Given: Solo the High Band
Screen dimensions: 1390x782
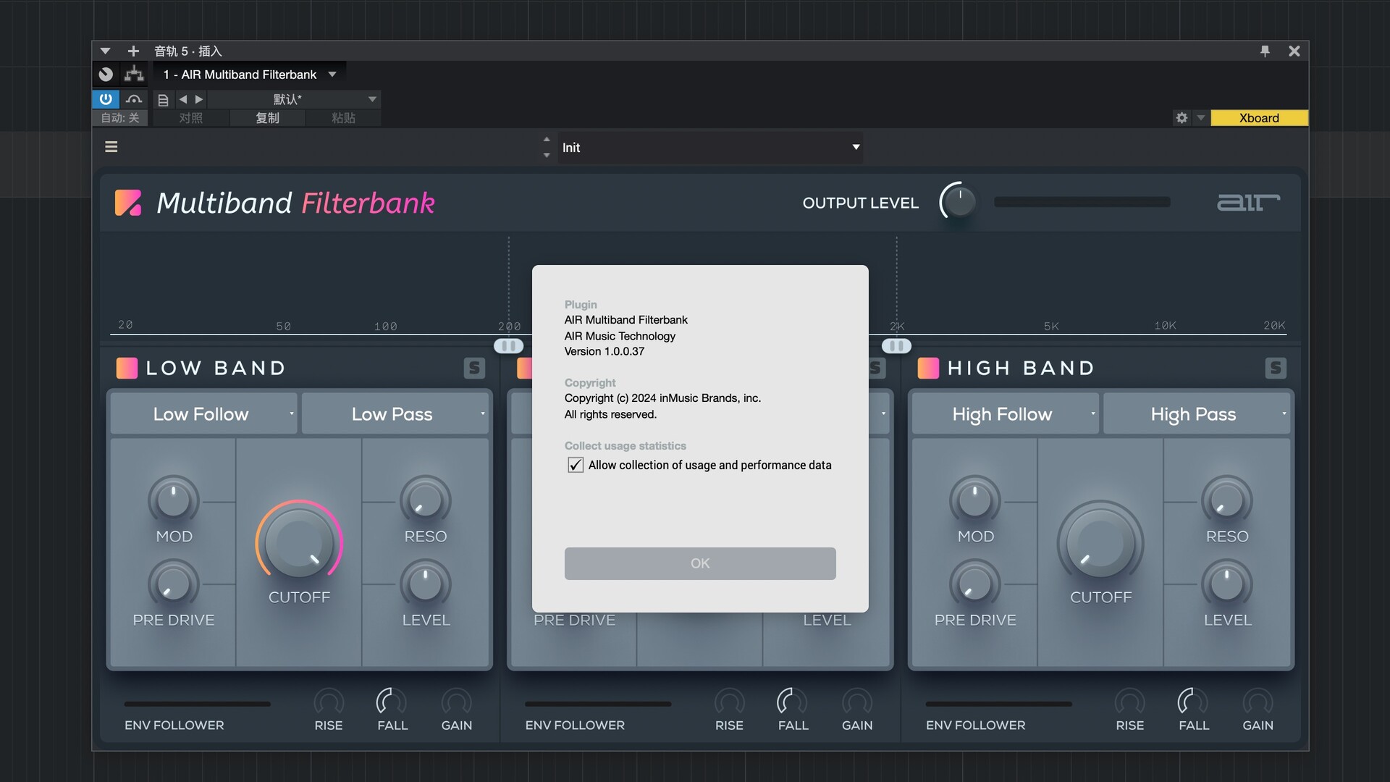Looking at the screenshot, I should coord(1276,368).
